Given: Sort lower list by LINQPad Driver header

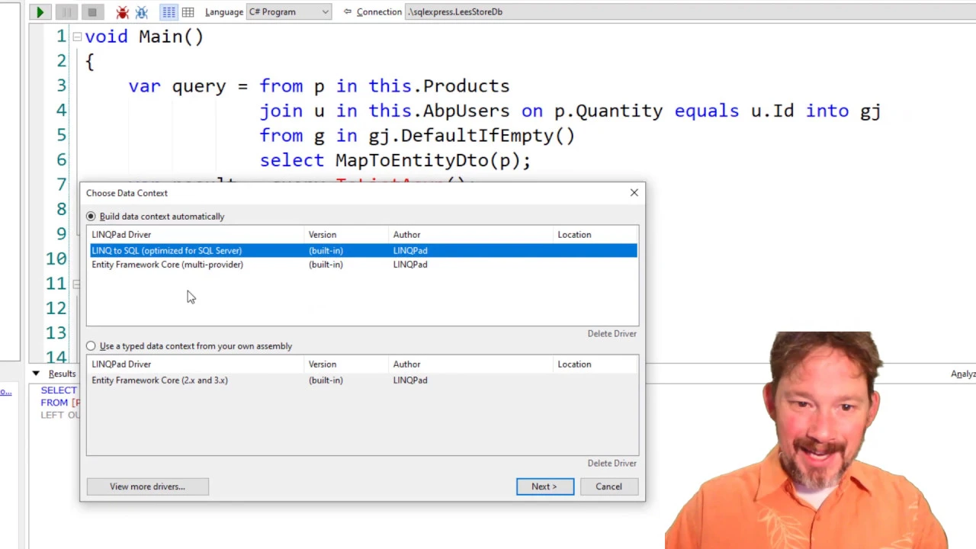Looking at the screenshot, I should coord(197,364).
